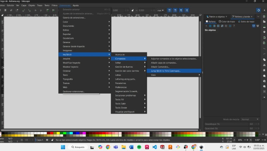Open Galería de extensiones entry
267x151 pixels.
point(85,18)
